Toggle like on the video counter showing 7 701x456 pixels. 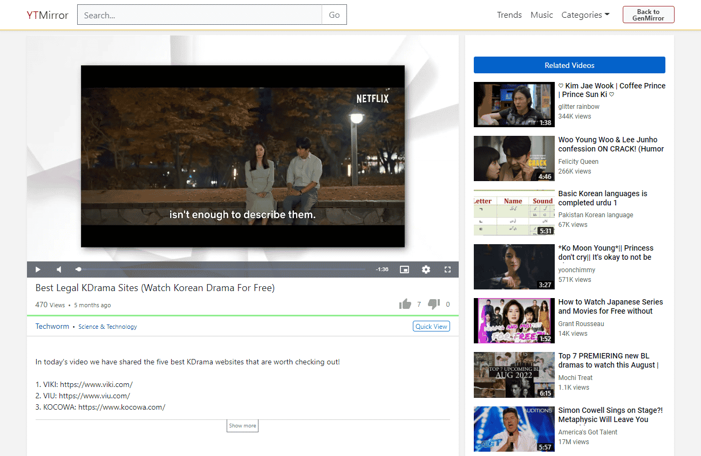point(405,303)
